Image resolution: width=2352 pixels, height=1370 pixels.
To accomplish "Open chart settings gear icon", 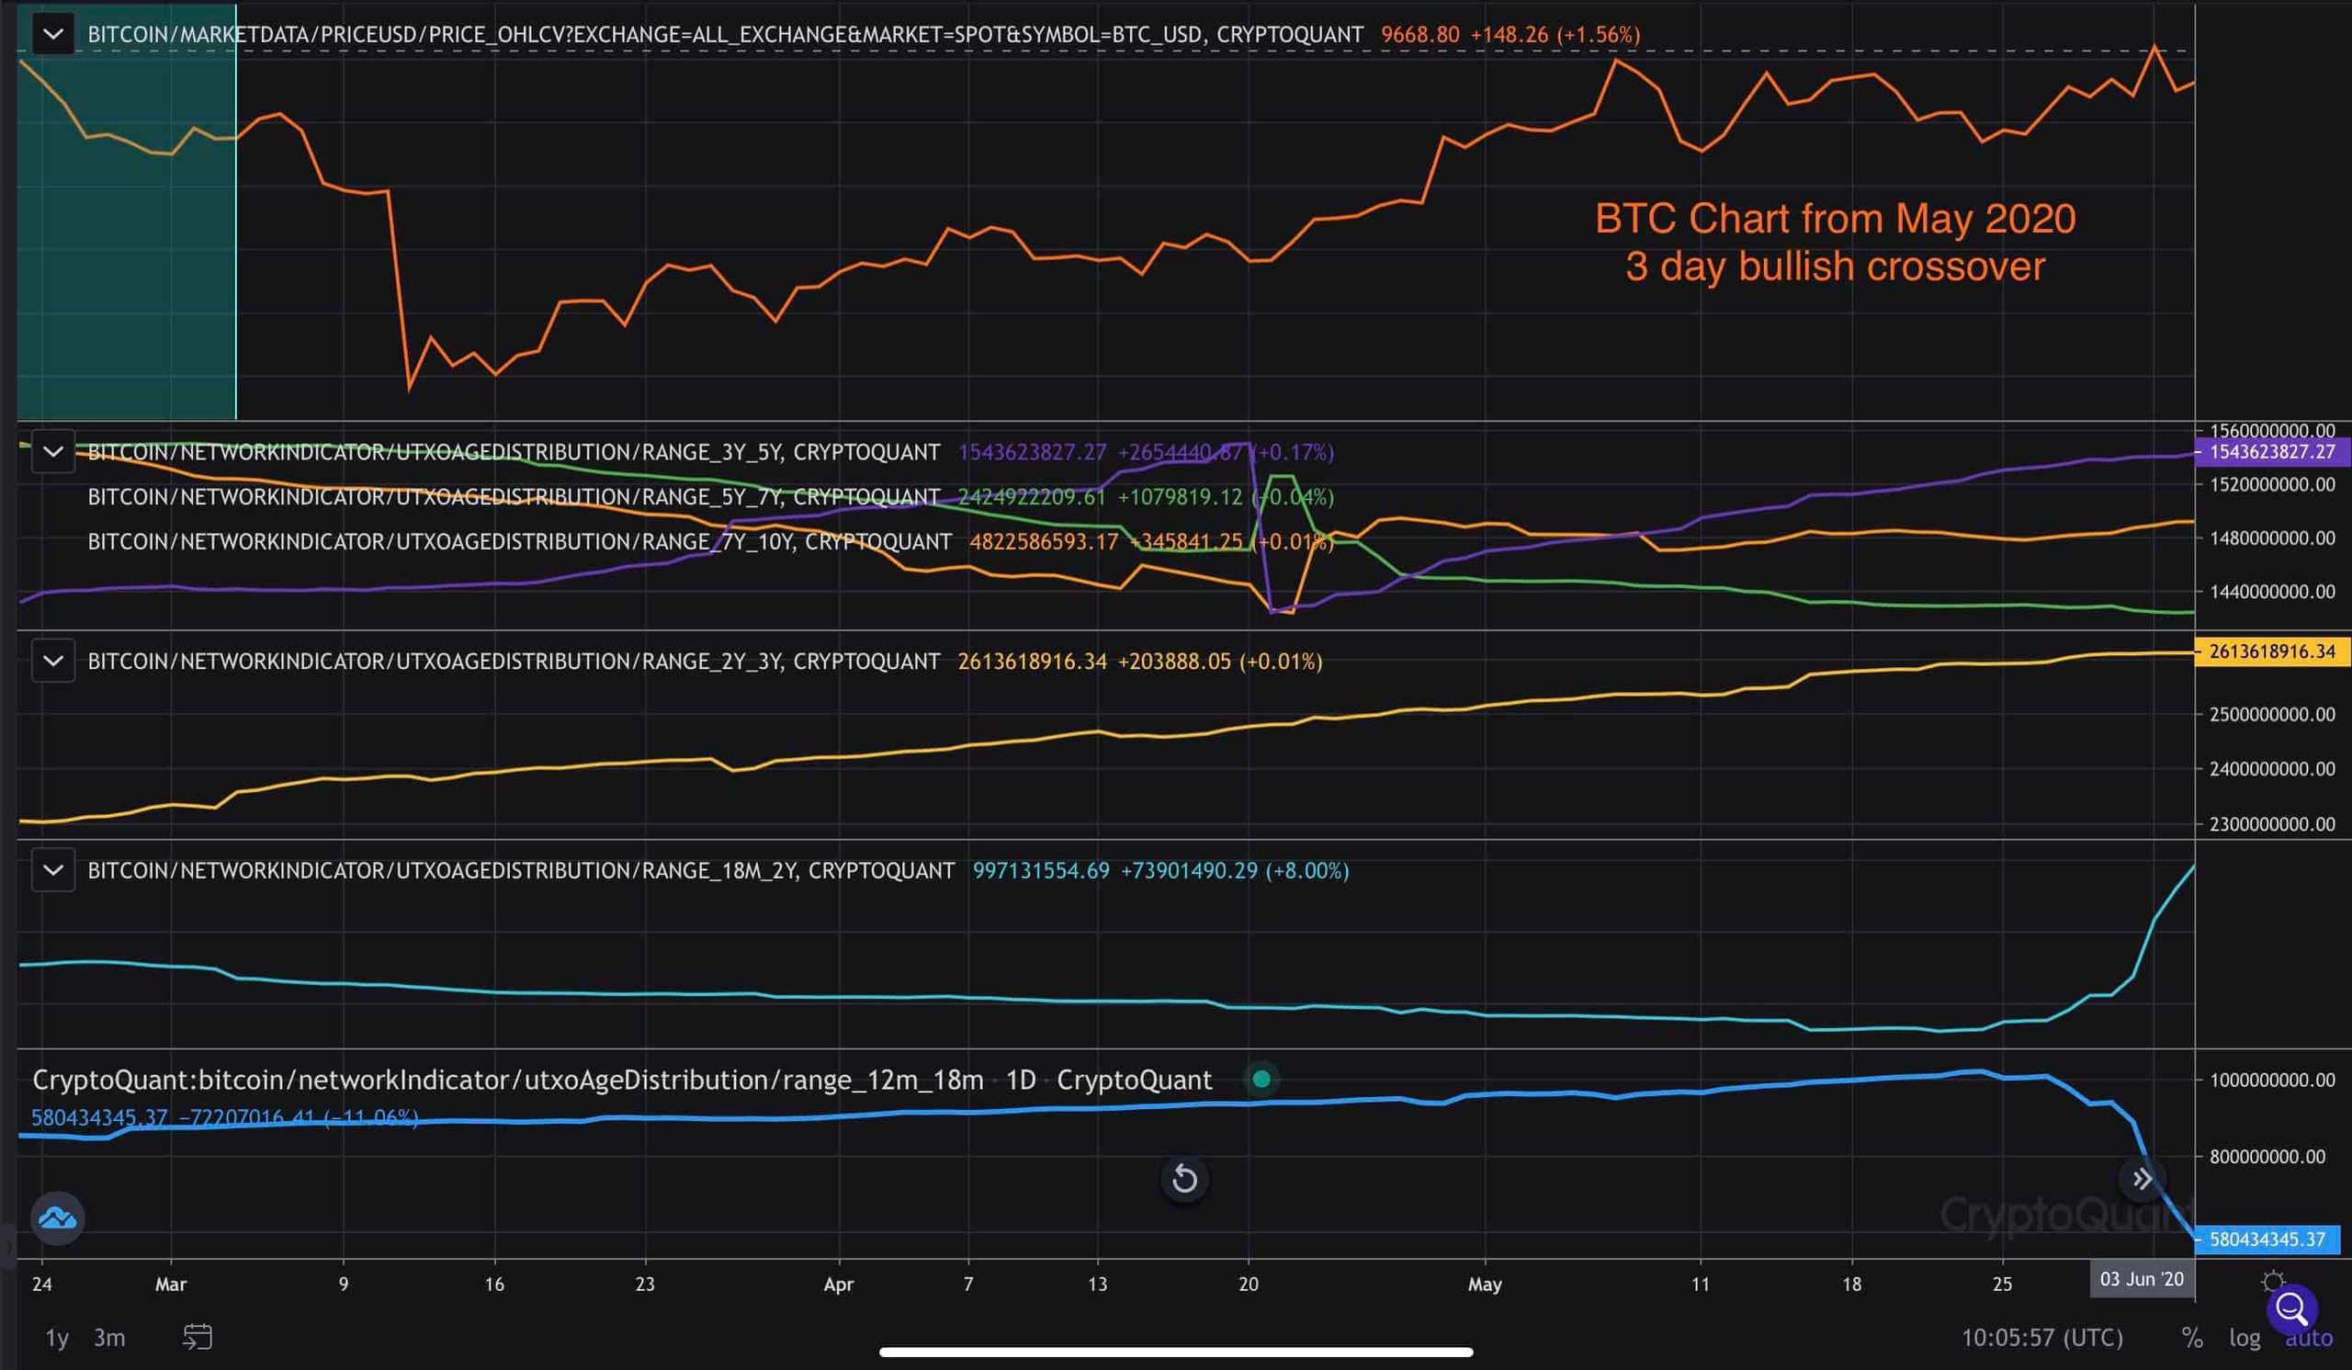I will click(x=2273, y=1282).
